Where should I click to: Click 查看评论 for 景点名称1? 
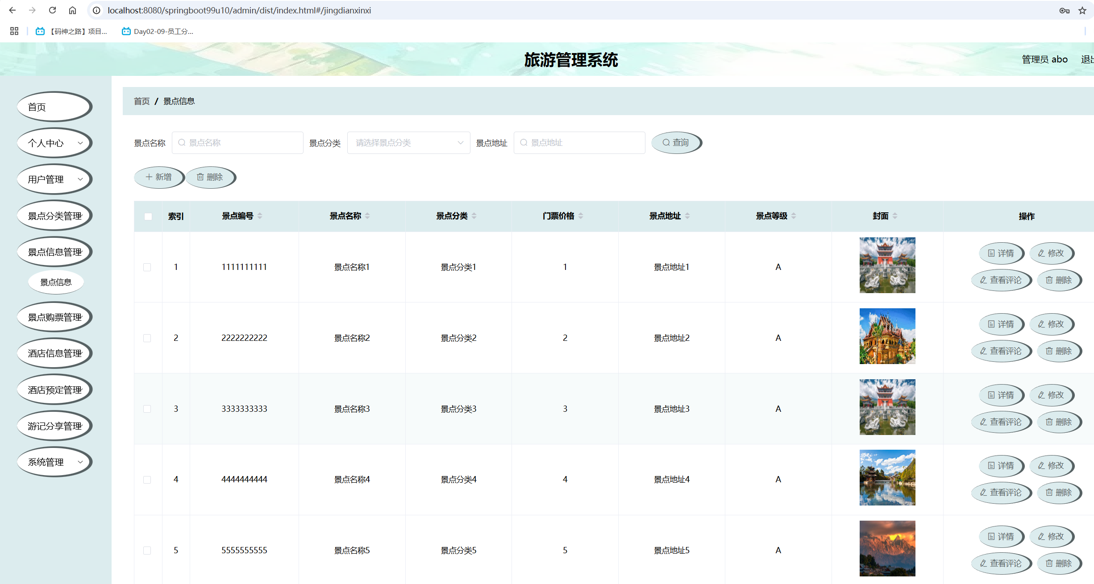click(x=1001, y=280)
